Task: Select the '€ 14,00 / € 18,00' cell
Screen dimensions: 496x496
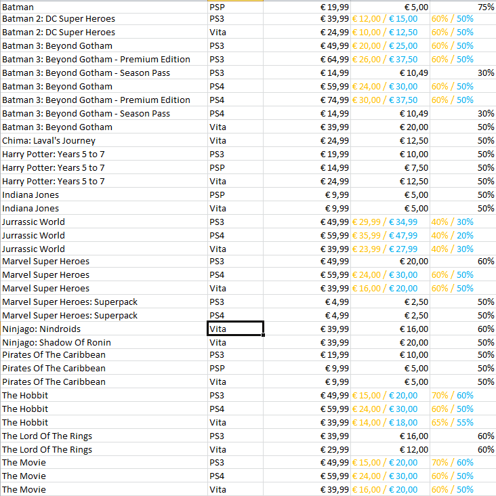Action: 390,422
